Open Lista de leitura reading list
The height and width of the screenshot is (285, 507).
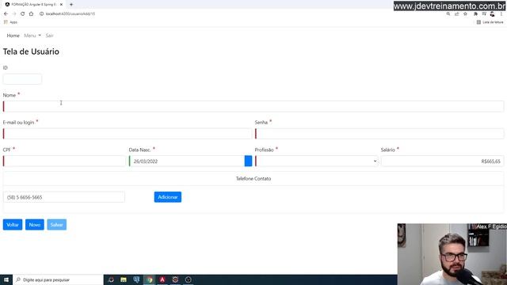tap(490, 22)
